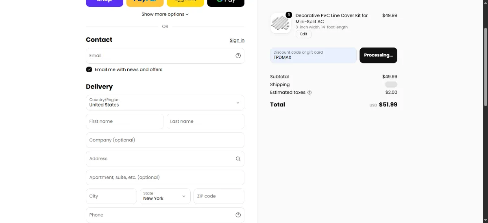
Task: Click the $51.99 total amount
Action: 388,104
